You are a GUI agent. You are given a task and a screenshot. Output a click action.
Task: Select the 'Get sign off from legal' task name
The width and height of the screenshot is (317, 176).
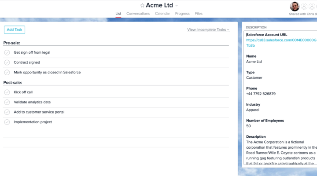click(x=32, y=52)
